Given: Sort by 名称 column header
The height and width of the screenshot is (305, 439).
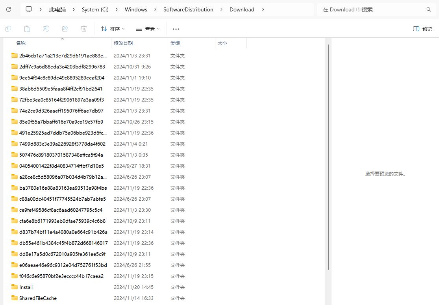Looking at the screenshot, I should [21, 43].
